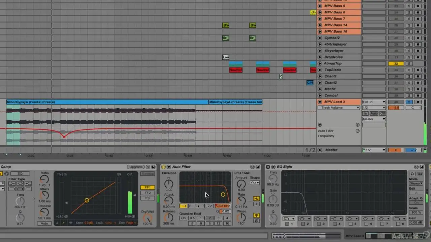
Task: Set monitoring to Off on MPV Lead 3
Action: coord(383,114)
